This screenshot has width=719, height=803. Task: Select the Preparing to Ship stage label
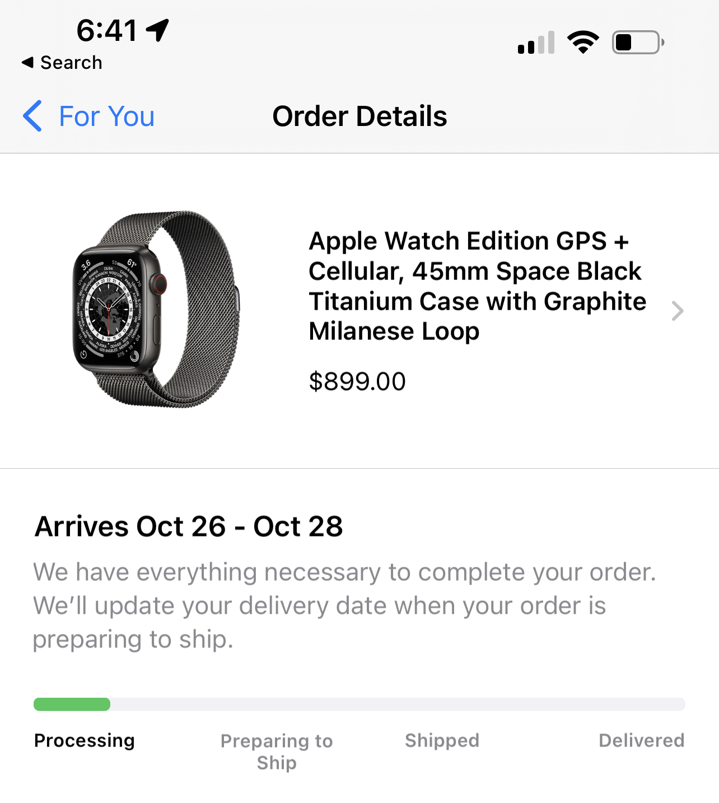277,751
